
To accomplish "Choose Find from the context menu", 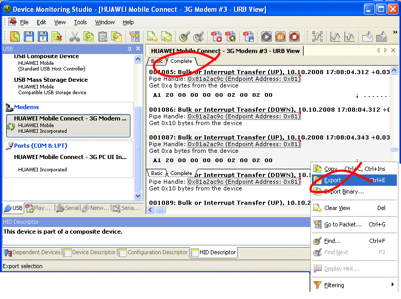I will [354, 241].
